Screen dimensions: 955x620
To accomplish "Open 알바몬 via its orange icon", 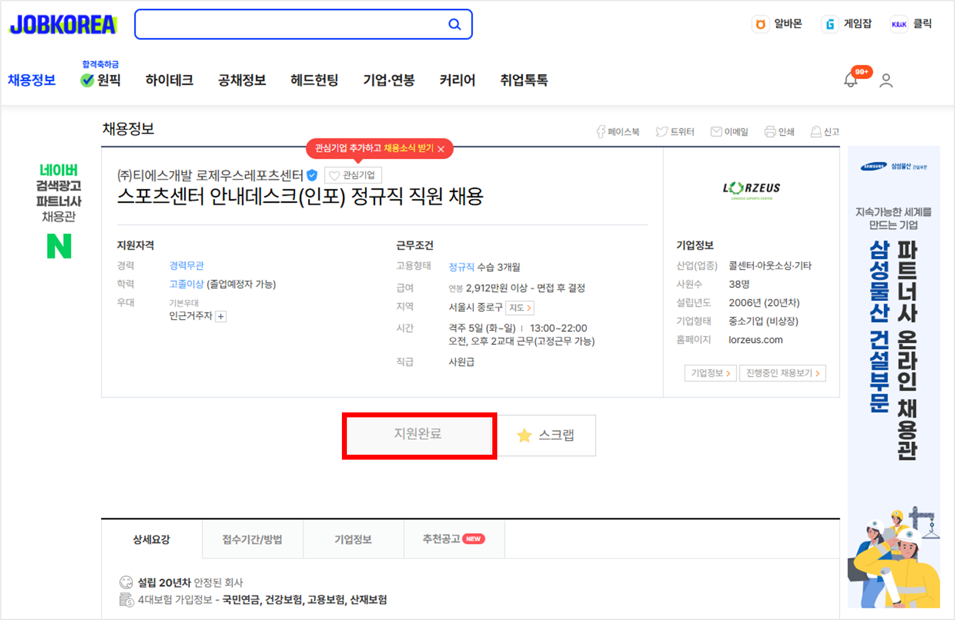I will pyautogui.click(x=761, y=24).
